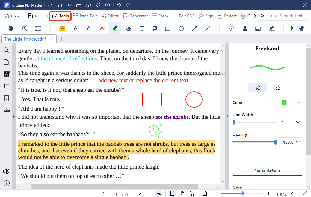Screen dimensions: 311x197
Task: Select the Text box tool
Action: (x=142, y=28)
